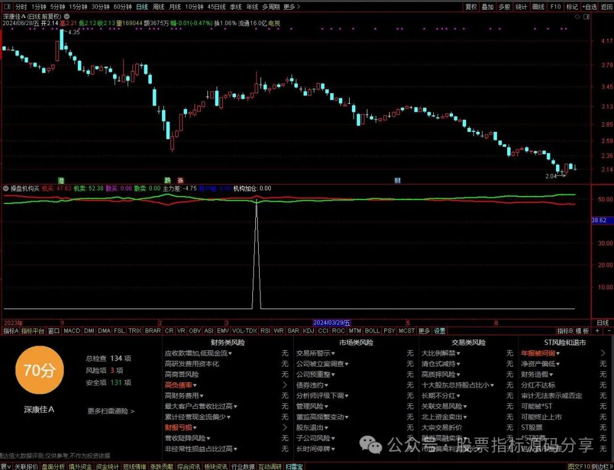614x470 pixels.
Task: Select the 周线 weekly period
Action: pyautogui.click(x=158, y=7)
